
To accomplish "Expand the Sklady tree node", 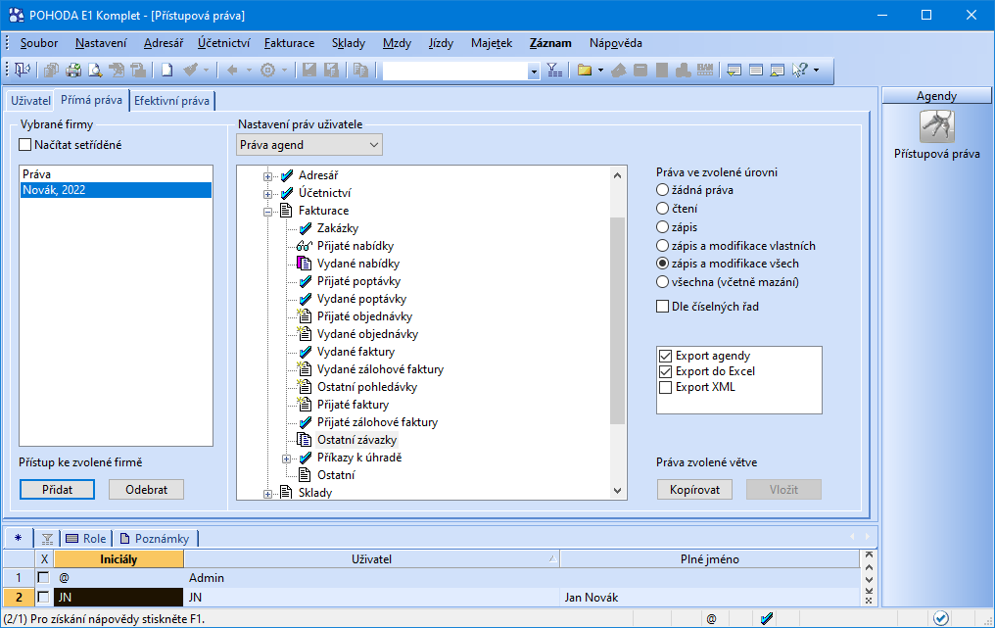I will pos(267,494).
